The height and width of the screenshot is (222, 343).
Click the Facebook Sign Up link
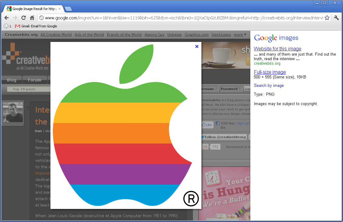click(x=243, y=123)
